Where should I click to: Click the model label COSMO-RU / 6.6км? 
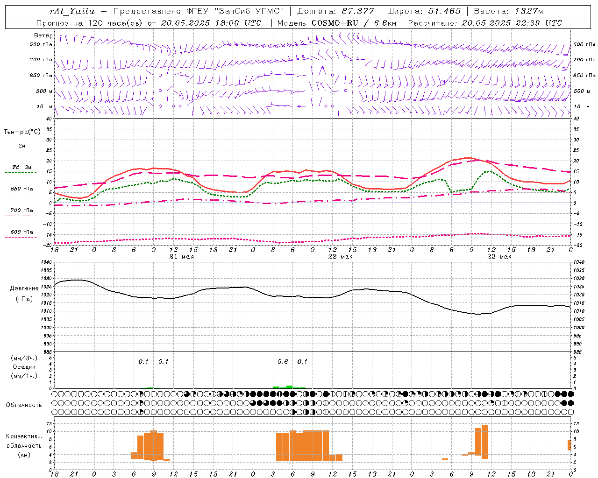coord(354,23)
